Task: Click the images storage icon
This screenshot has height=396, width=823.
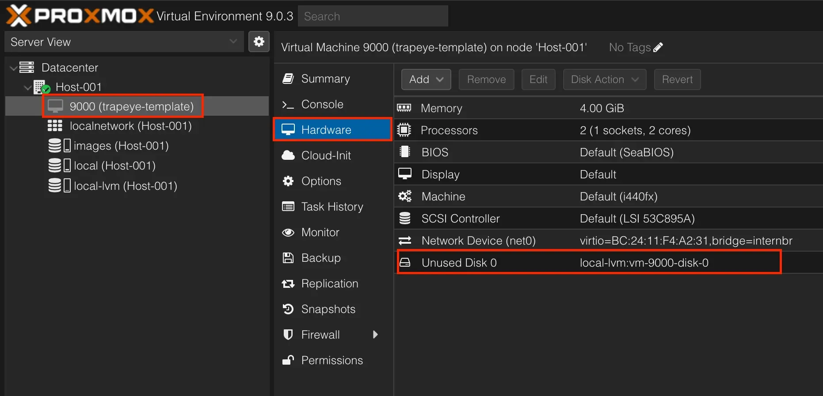Action: pyautogui.click(x=59, y=146)
